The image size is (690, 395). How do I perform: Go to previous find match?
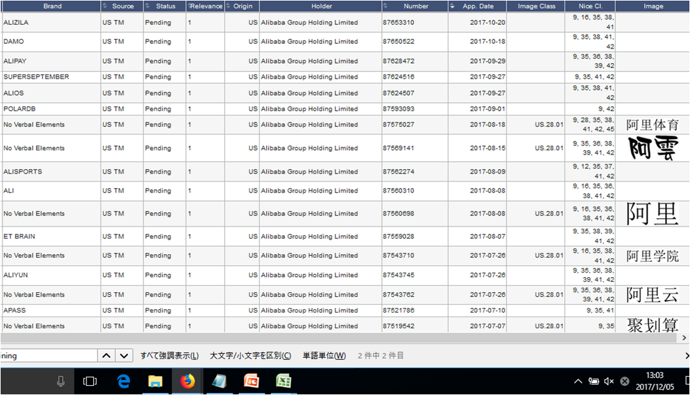(106, 356)
